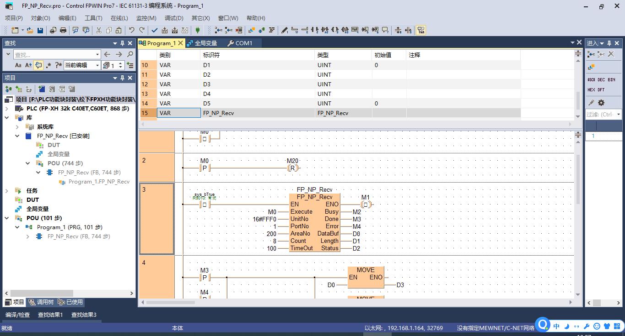Screen dimensions: 625x336
Task: Click the 编译/检查 output tab
Action: pyautogui.click(x=17, y=315)
